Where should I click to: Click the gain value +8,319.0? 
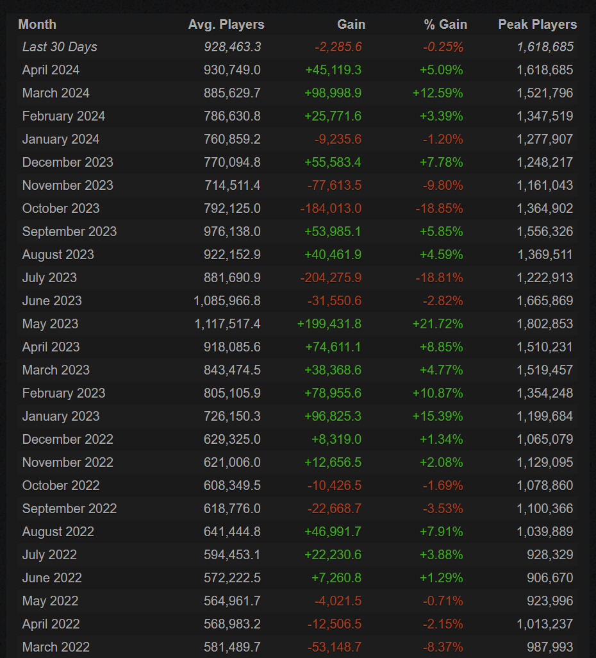336,439
